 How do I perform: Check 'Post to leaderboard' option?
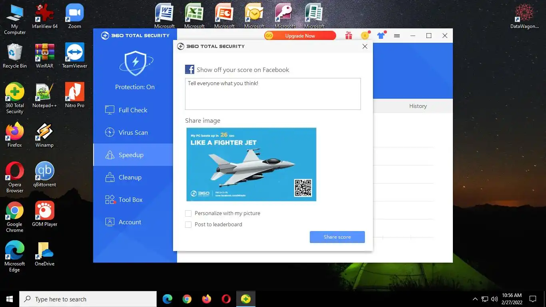tap(188, 225)
